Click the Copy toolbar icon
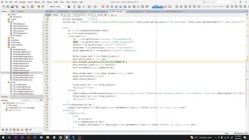 [28, 7]
